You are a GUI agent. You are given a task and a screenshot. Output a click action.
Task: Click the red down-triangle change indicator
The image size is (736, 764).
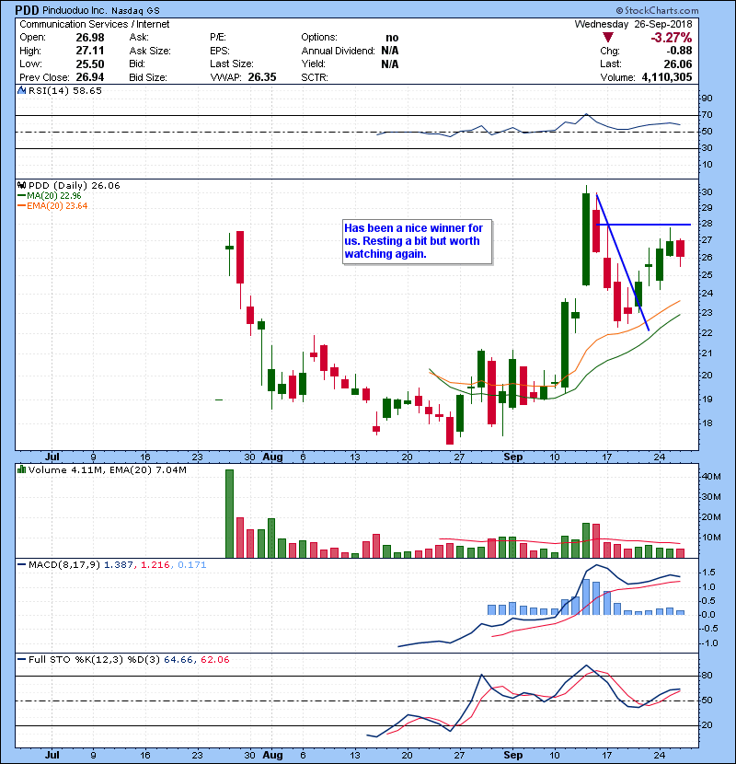[x=607, y=37]
